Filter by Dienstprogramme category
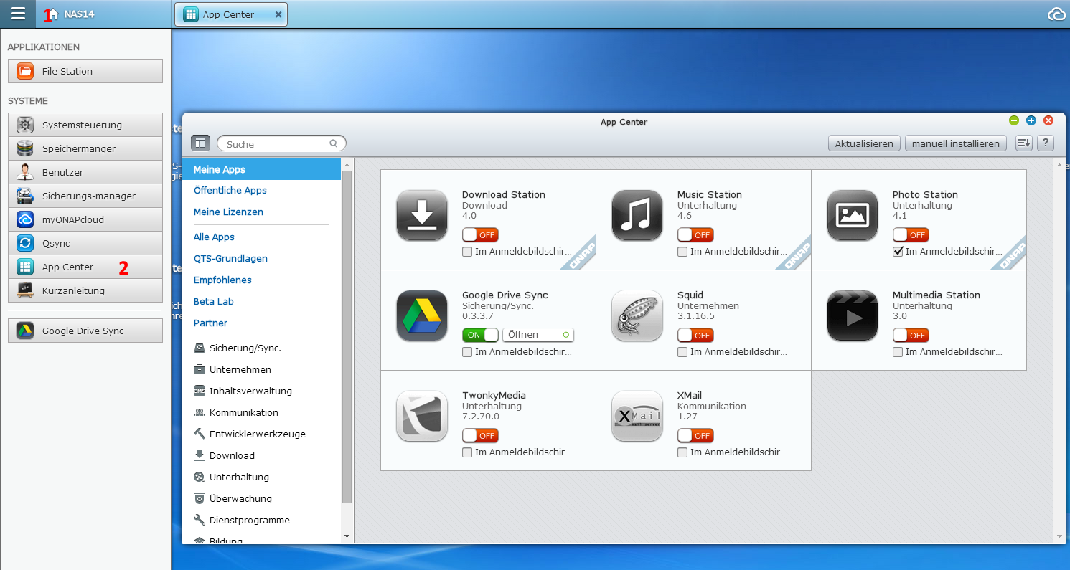1070x570 pixels. [x=242, y=521]
